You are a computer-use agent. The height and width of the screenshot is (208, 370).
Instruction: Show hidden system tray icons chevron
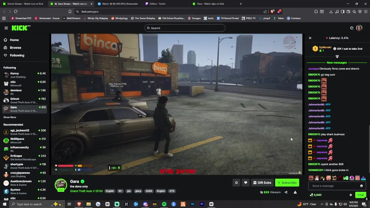click(x=322, y=204)
